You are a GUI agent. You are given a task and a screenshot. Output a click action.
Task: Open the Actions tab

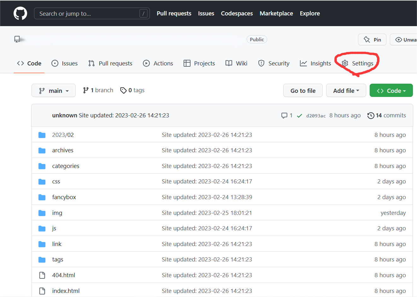(x=158, y=64)
